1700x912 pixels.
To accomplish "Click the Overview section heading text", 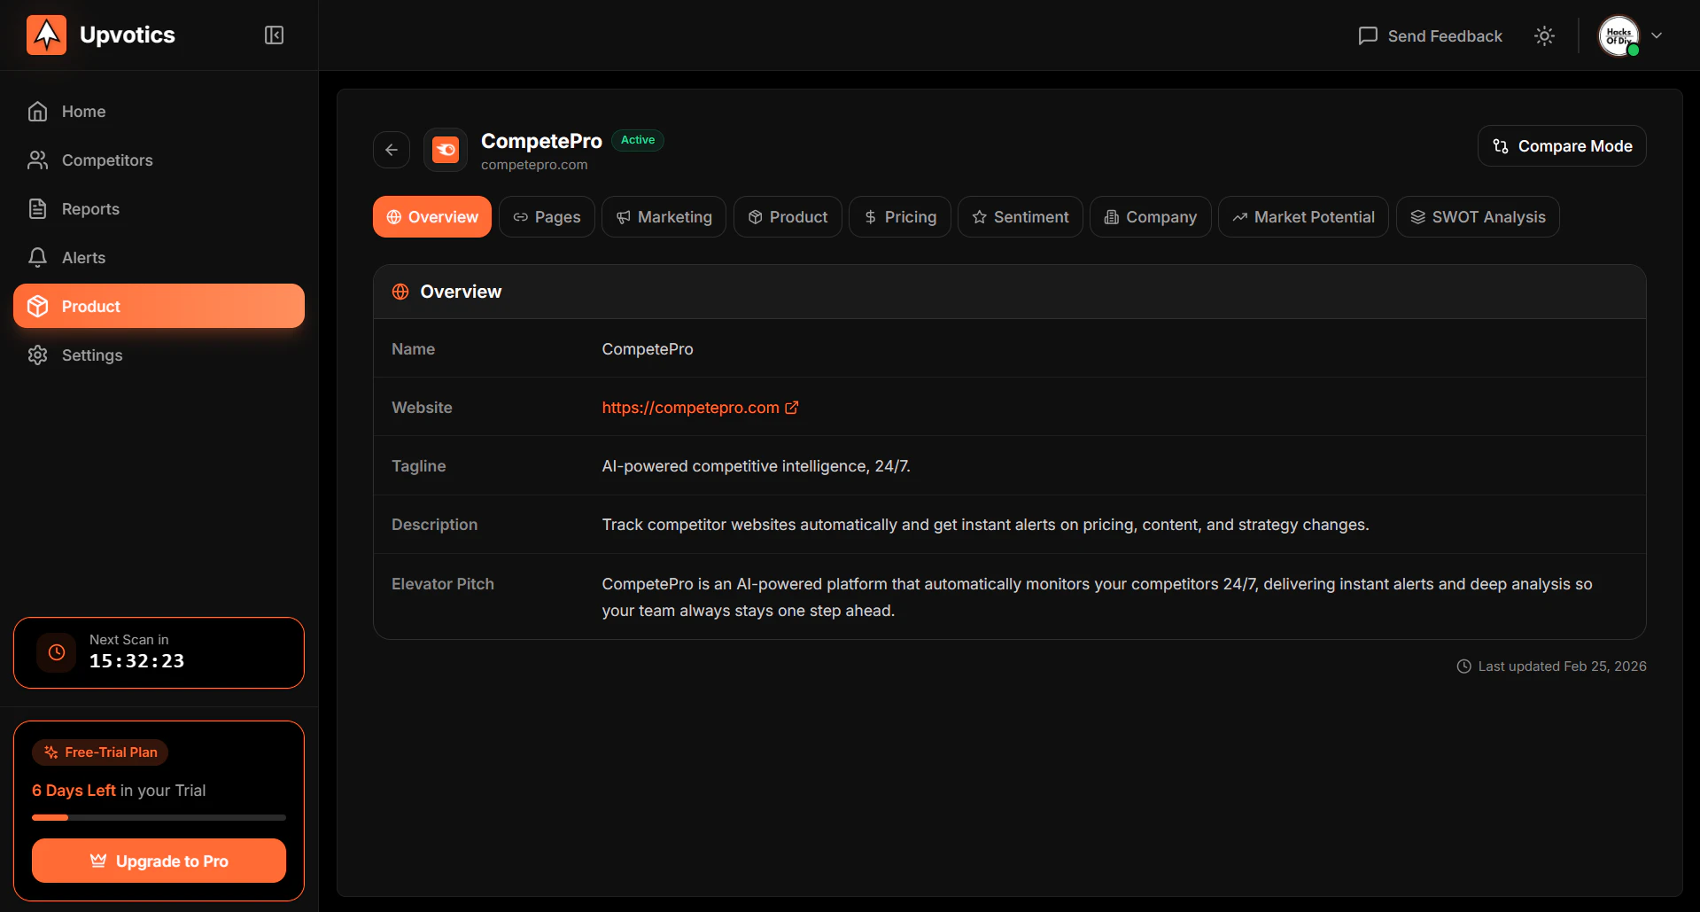I will pyautogui.click(x=461, y=292).
